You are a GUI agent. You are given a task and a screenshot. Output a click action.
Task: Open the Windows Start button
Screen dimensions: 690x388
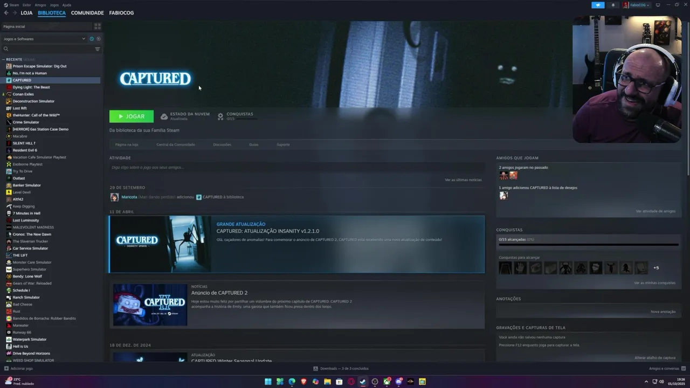coord(268,382)
